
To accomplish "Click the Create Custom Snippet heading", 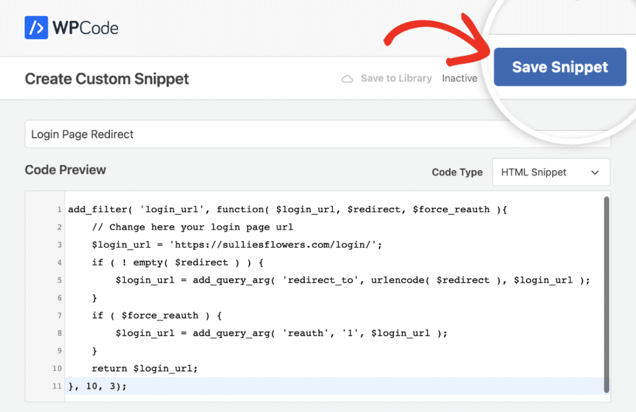I will click(107, 79).
